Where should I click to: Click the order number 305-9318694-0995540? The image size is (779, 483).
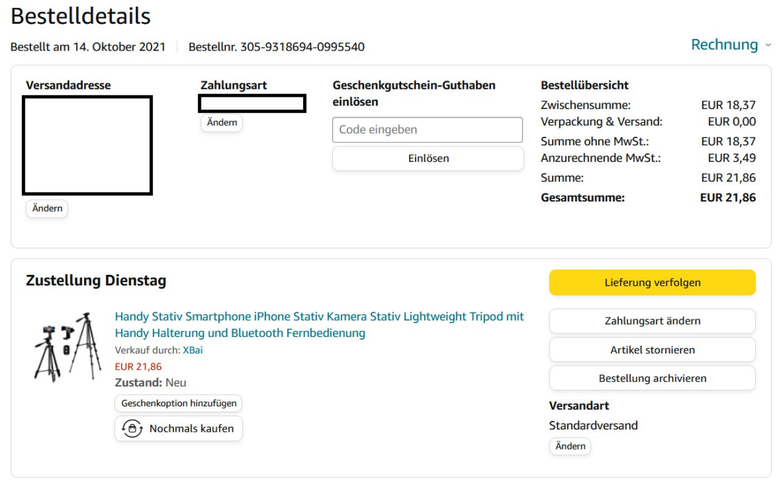[x=302, y=47]
